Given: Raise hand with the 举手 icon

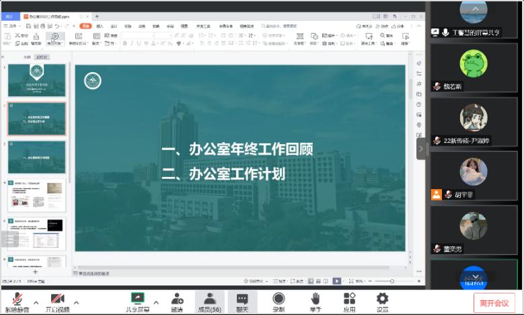Looking at the screenshot, I should [x=315, y=298].
